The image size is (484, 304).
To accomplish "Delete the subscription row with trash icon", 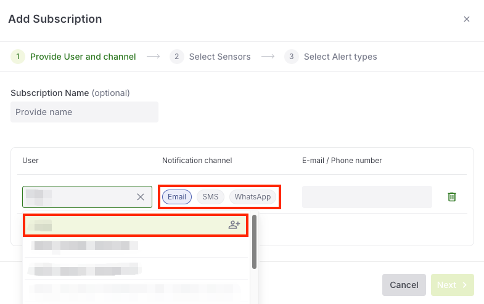I will click(x=451, y=197).
